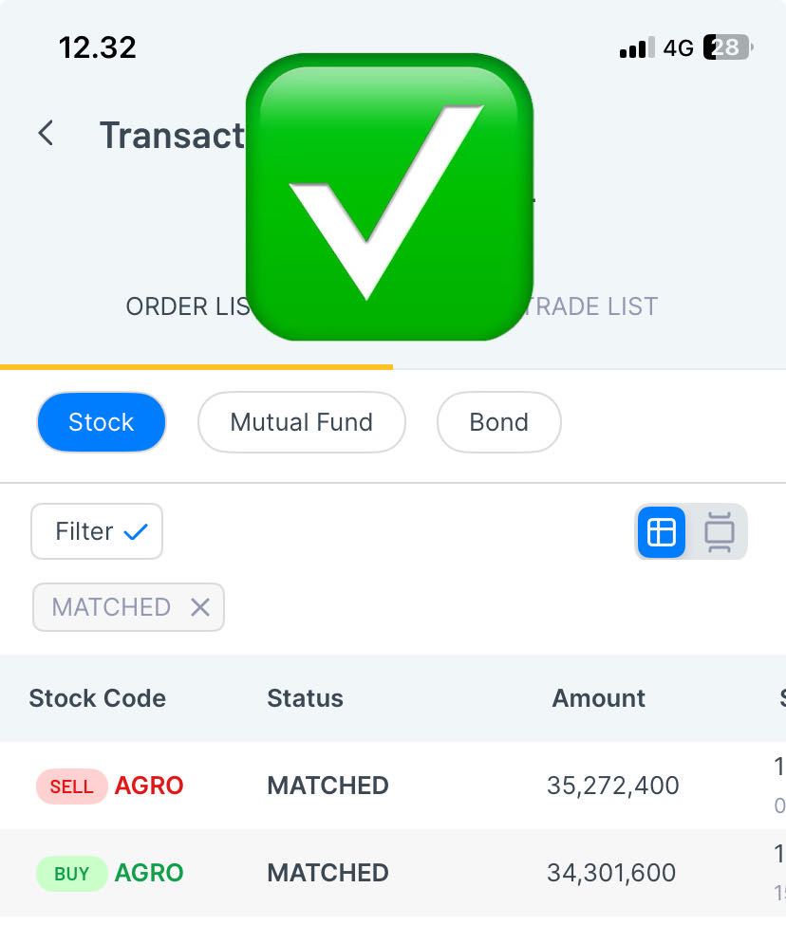Switch to card view icon
Image resolution: width=786 pixels, height=925 pixels.
pyautogui.click(x=720, y=531)
